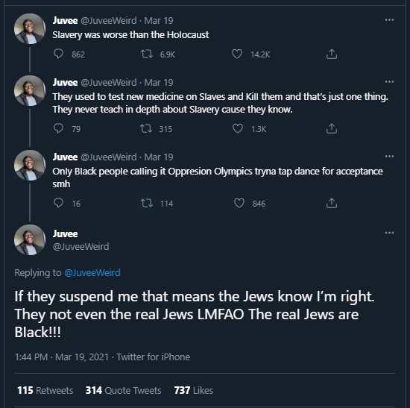Like the tweet with 1.3K likes

tap(238, 128)
